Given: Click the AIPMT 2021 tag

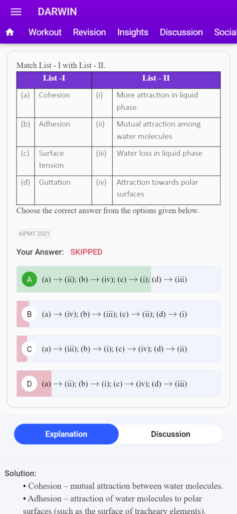Looking at the screenshot, I should (35, 234).
